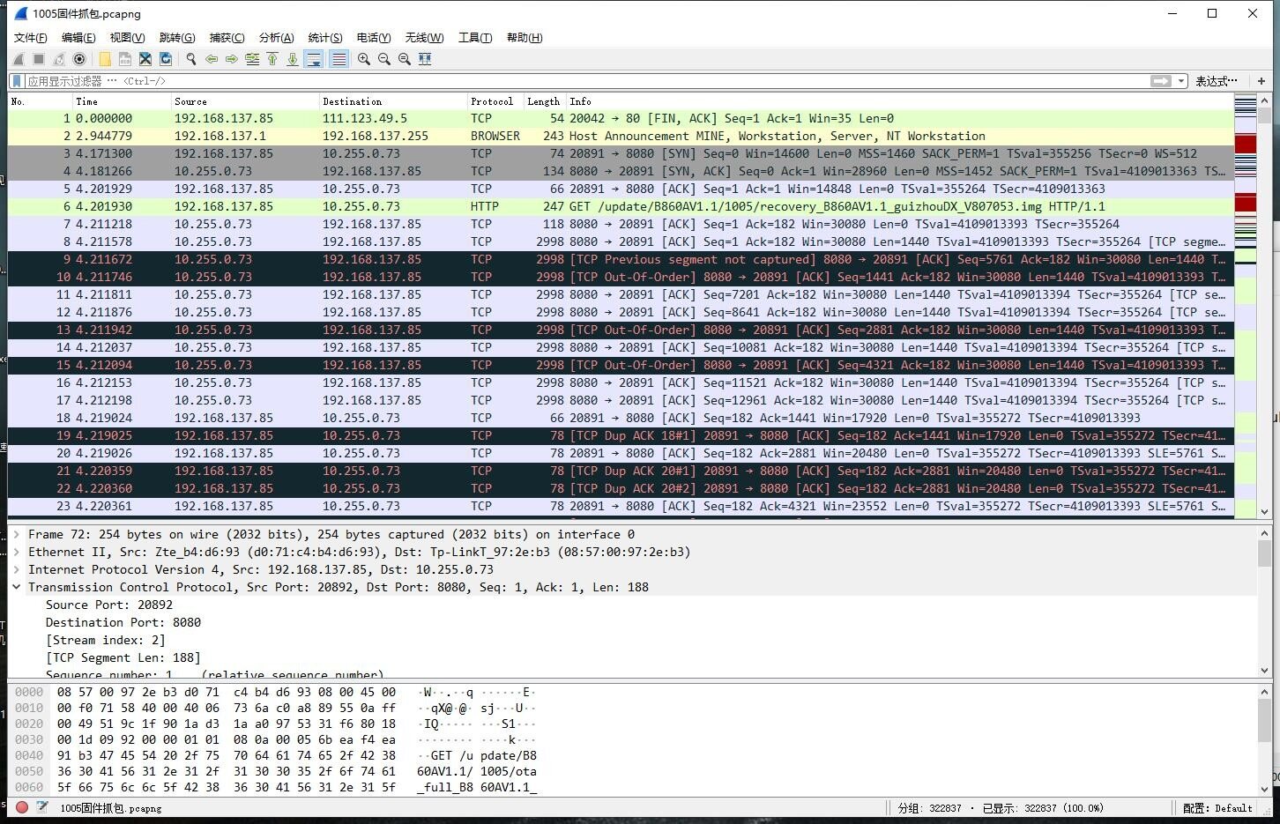The width and height of the screenshot is (1280, 824).
Task: Click the 表达式… button
Action: (x=1217, y=81)
